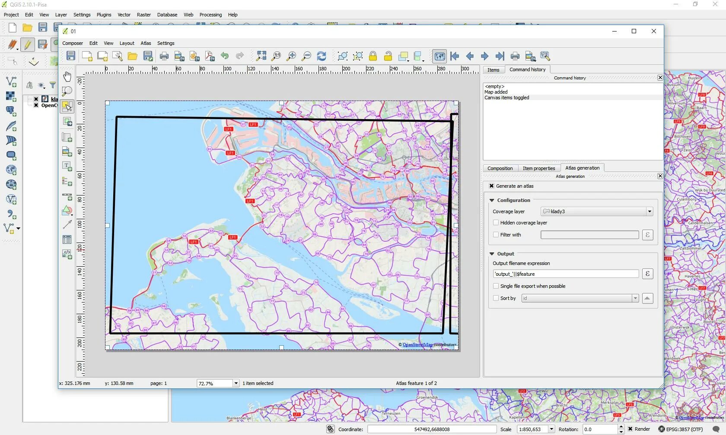Zoom to 100% in composer
This screenshot has width=726, height=435.
point(276,56)
